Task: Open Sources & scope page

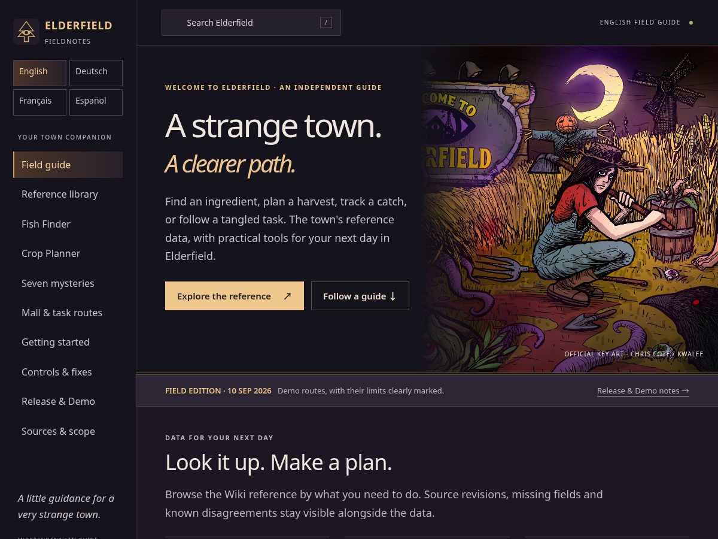Action: 68,431
